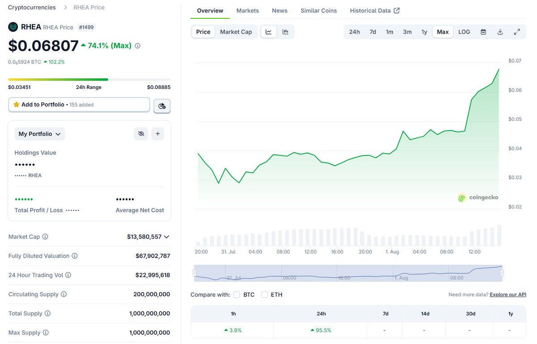Set chart range to Max
This screenshot has height=344, width=537.
[443, 32]
